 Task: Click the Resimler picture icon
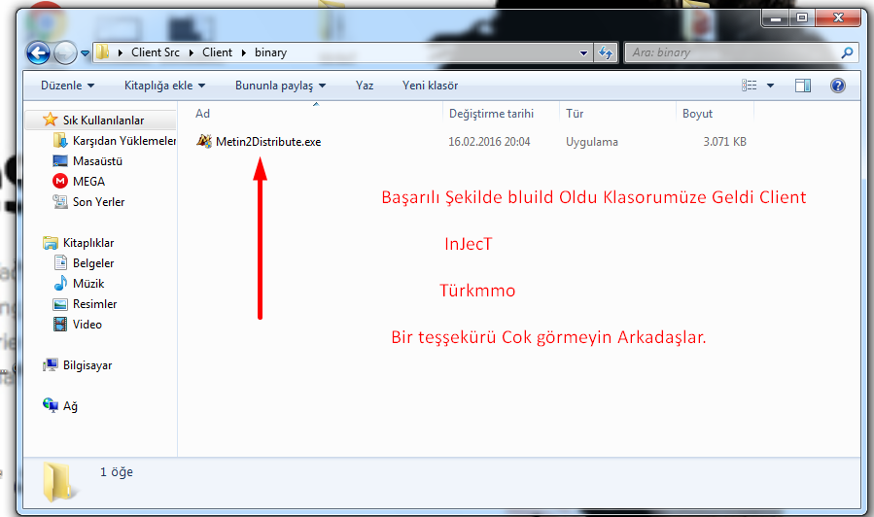pyautogui.click(x=60, y=304)
